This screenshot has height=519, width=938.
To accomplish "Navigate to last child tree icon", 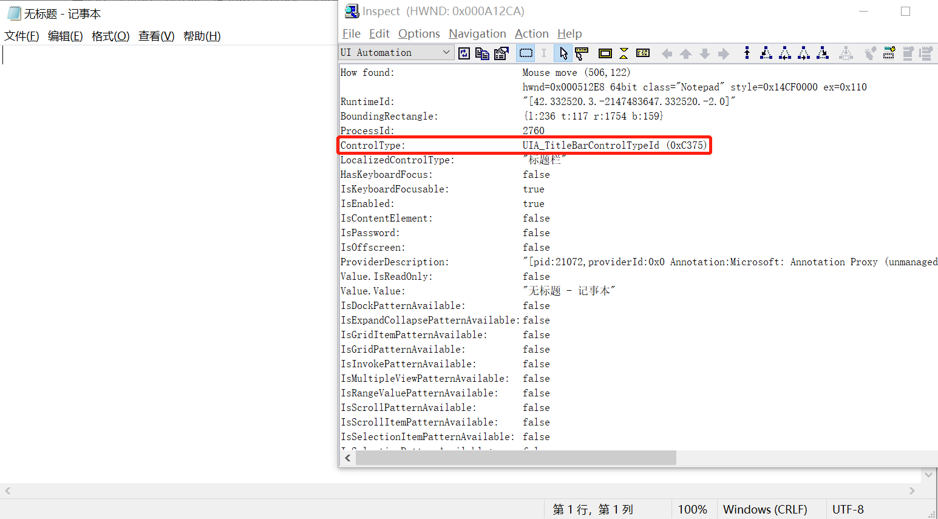I will (823, 53).
